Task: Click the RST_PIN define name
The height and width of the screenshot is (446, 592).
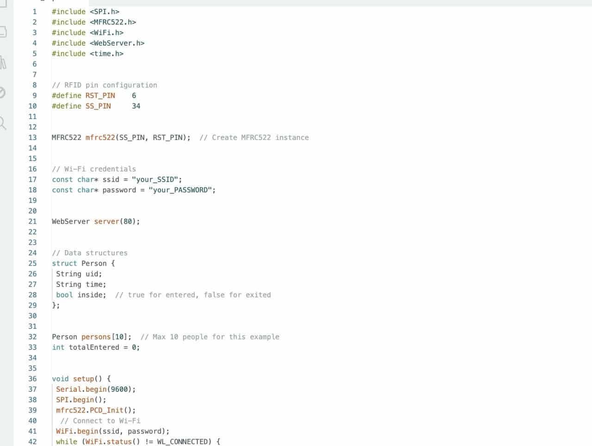Action: tap(100, 96)
